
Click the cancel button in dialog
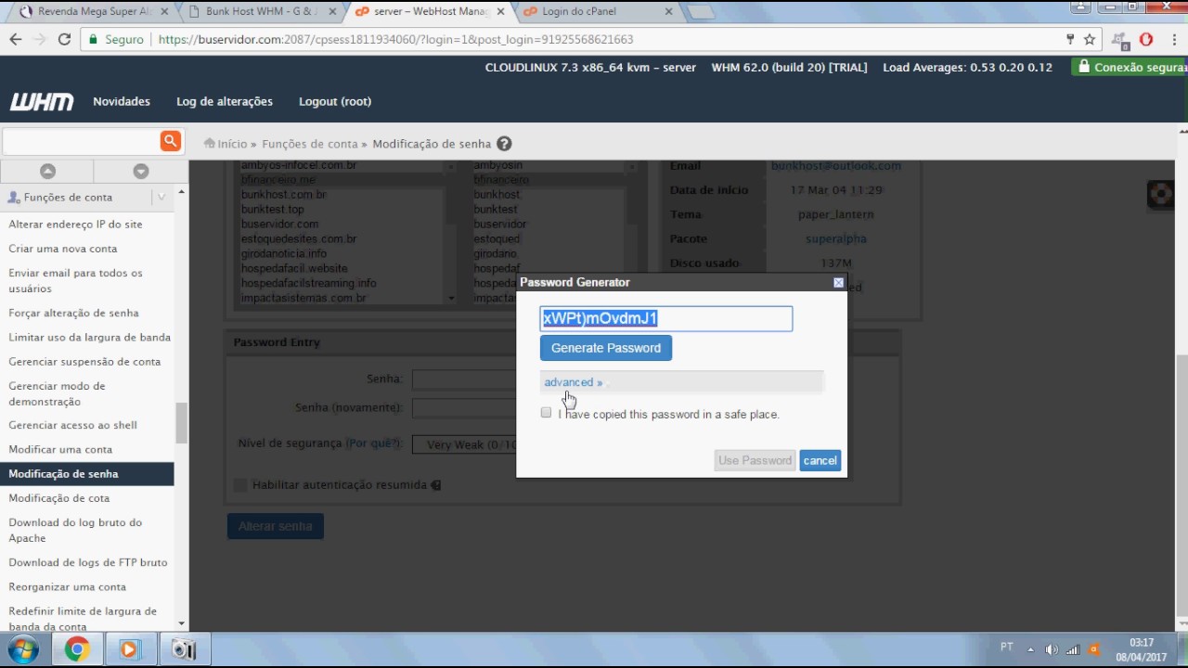tap(820, 460)
